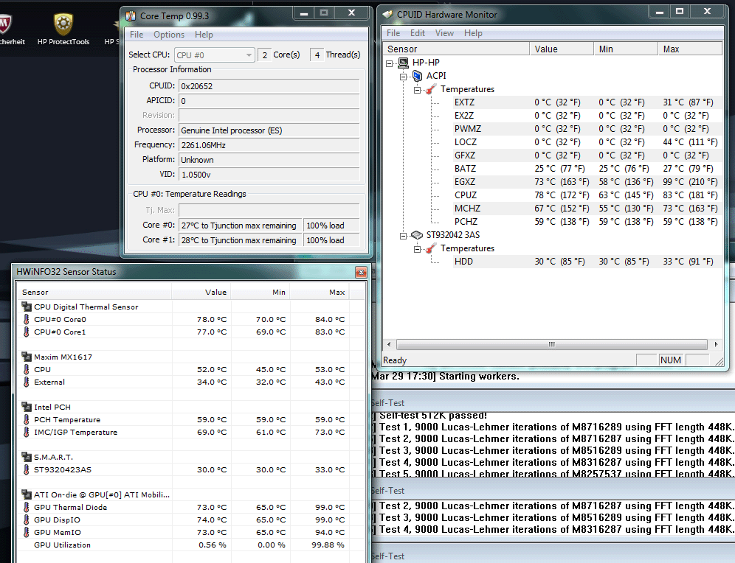Click the ST932042 3AS hard drive icon

coord(417,235)
